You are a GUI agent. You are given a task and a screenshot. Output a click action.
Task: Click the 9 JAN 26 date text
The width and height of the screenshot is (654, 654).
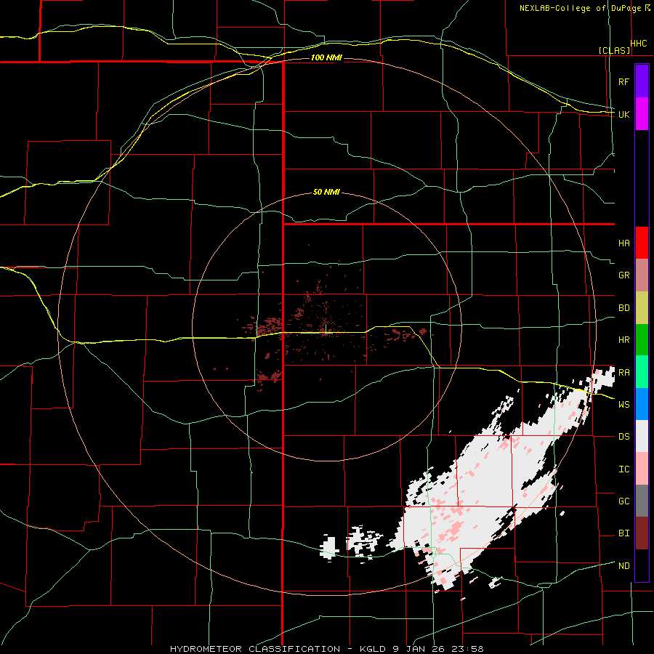pos(419,649)
